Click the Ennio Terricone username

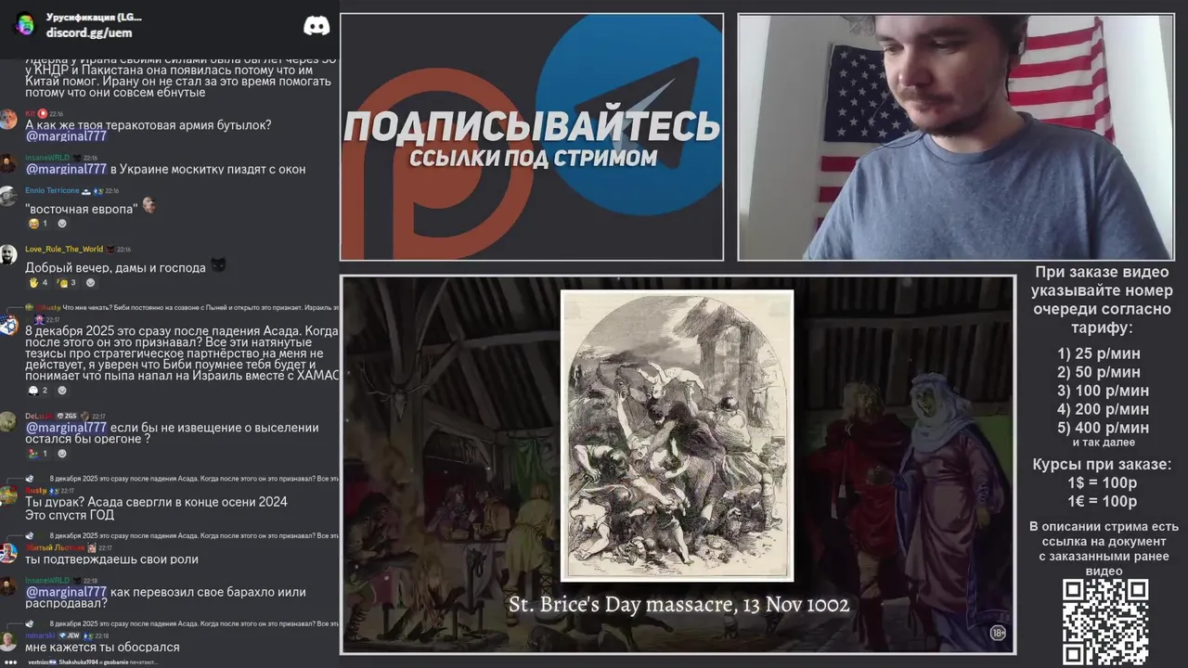click(52, 190)
